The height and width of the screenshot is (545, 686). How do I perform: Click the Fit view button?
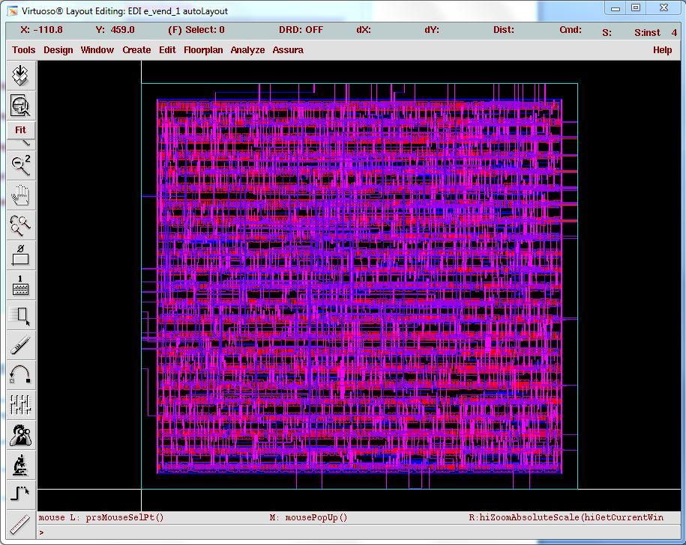[20, 130]
